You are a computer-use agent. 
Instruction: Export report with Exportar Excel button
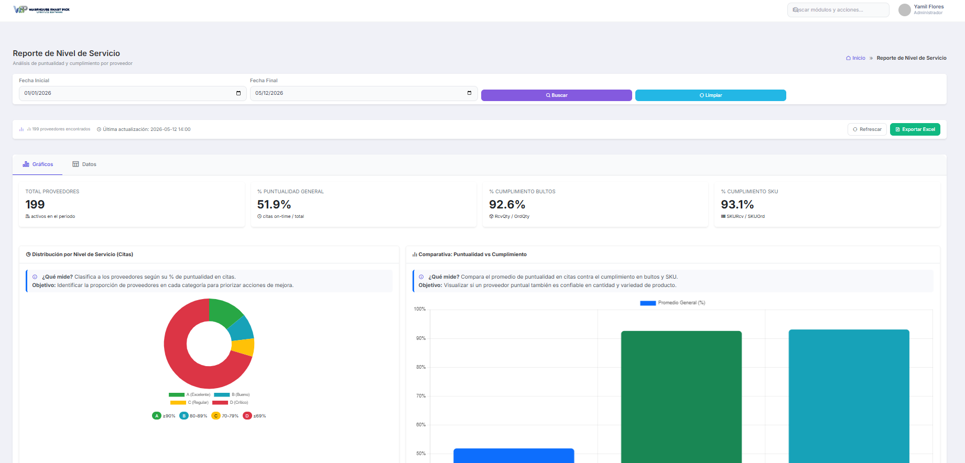click(915, 129)
